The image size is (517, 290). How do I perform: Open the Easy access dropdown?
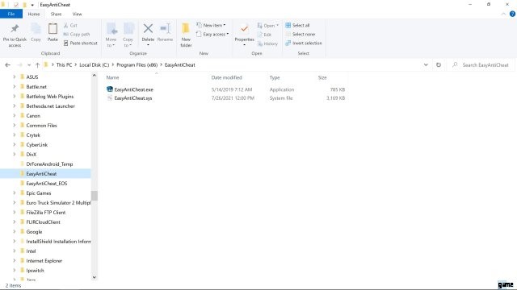coord(212,34)
